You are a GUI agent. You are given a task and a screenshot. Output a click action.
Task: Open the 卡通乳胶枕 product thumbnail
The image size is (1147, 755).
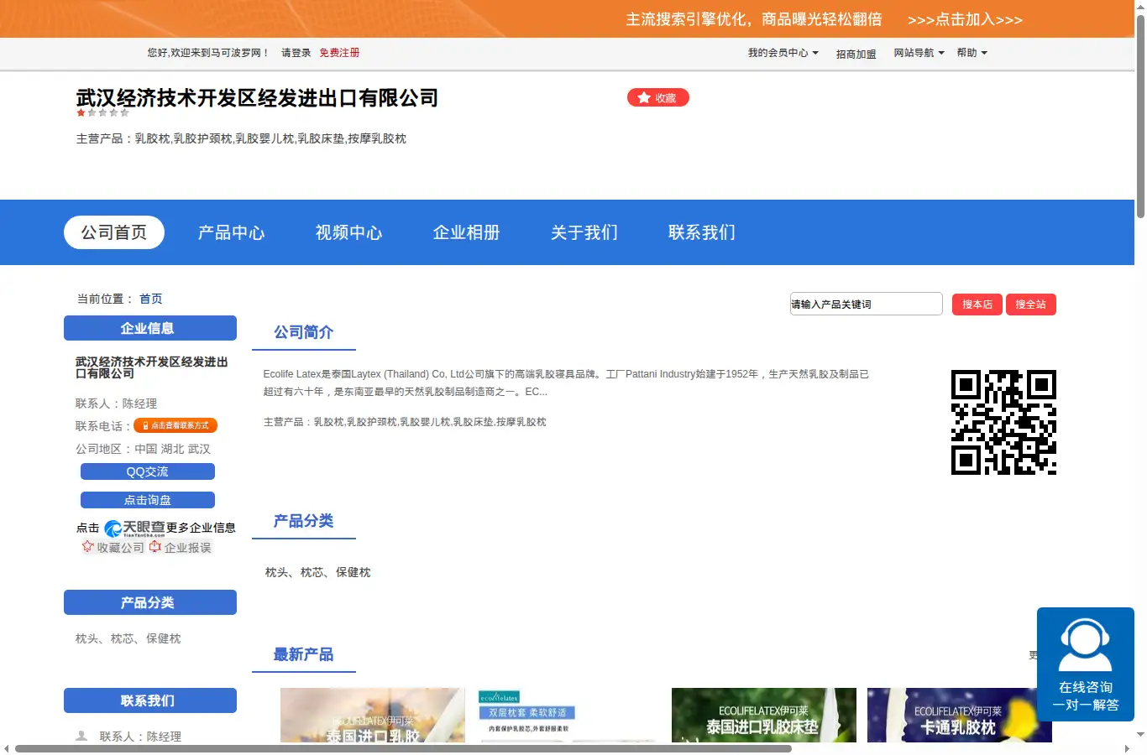(x=960, y=715)
